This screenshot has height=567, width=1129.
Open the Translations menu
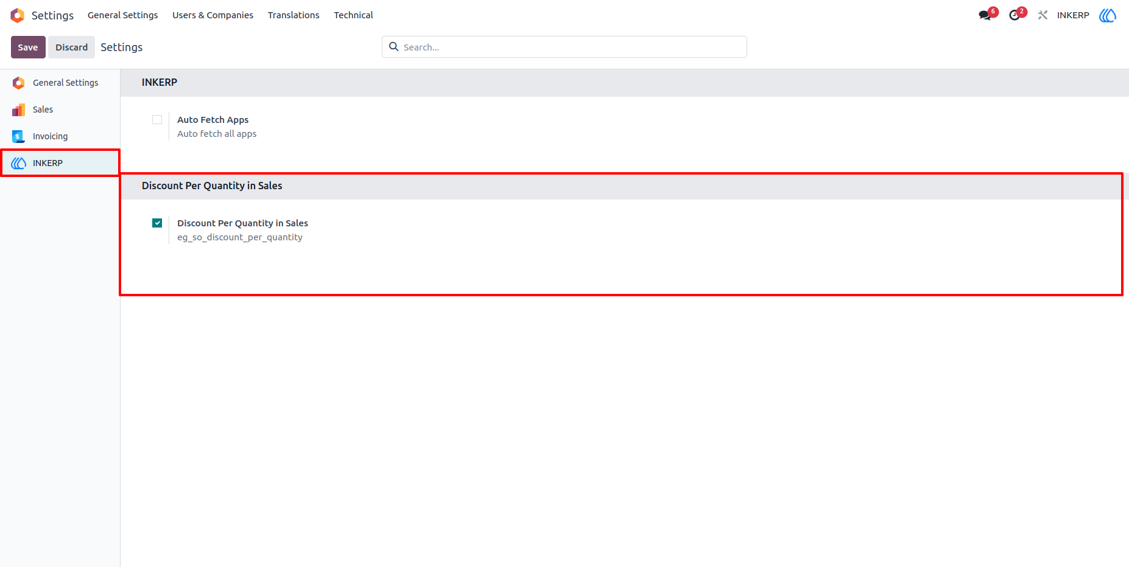(294, 15)
